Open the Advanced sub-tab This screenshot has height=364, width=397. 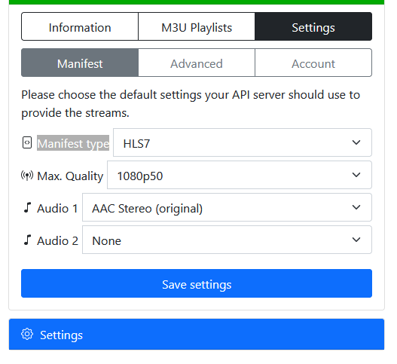pos(197,63)
